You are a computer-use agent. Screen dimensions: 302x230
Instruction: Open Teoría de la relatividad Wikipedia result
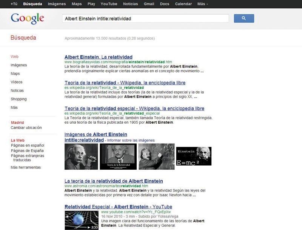click(125, 83)
